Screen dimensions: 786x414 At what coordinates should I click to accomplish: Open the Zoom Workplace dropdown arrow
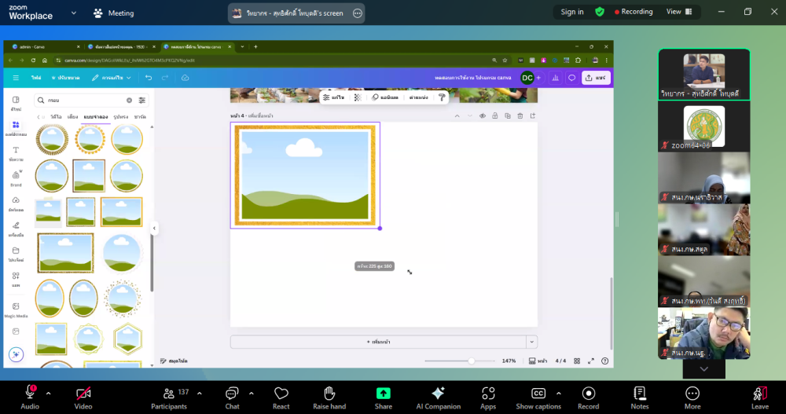(73, 13)
